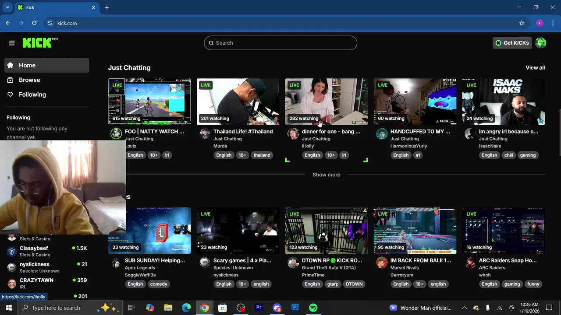The width and height of the screenshot is (561, 315).
Task: Click View all for Just Chatting
Action: point(535,68)
